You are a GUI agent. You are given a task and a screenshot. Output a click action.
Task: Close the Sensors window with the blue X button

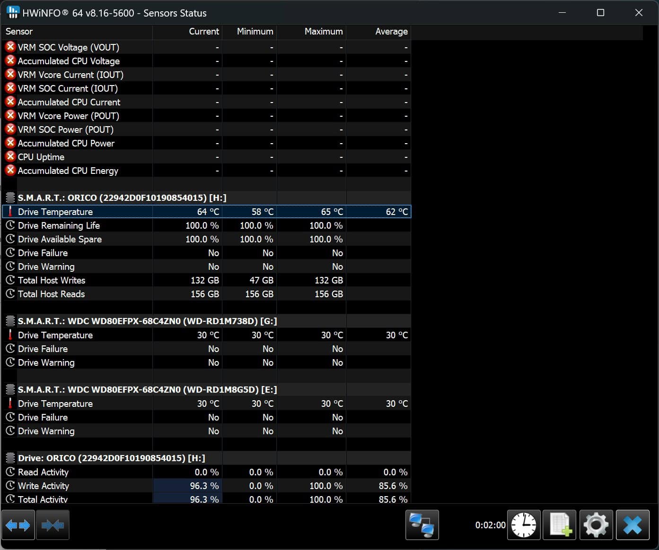(x=633, y=524)
